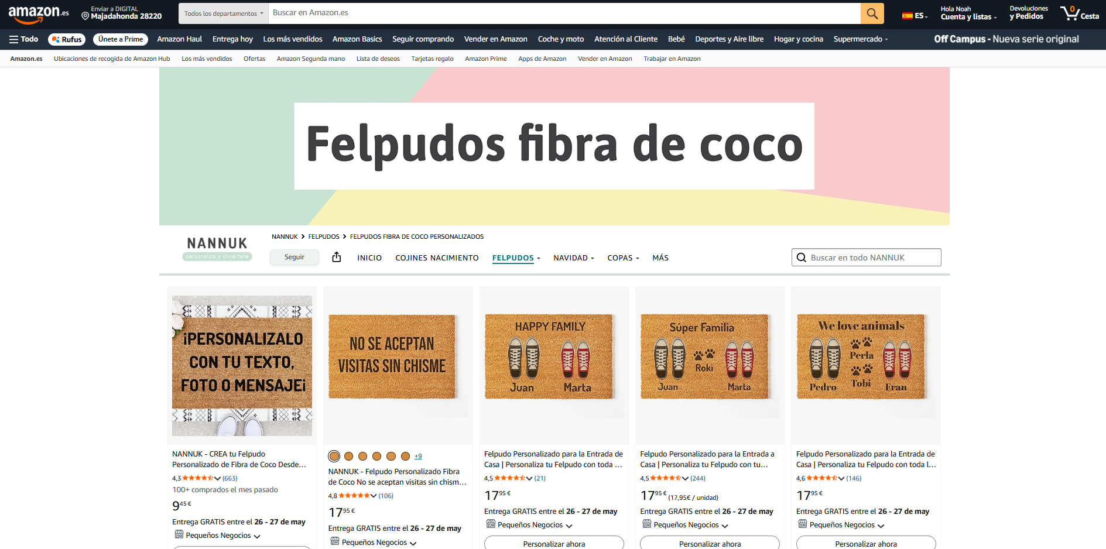
Task: Open the shopping cart (Cesta) icon
Action: point(1079,13)
